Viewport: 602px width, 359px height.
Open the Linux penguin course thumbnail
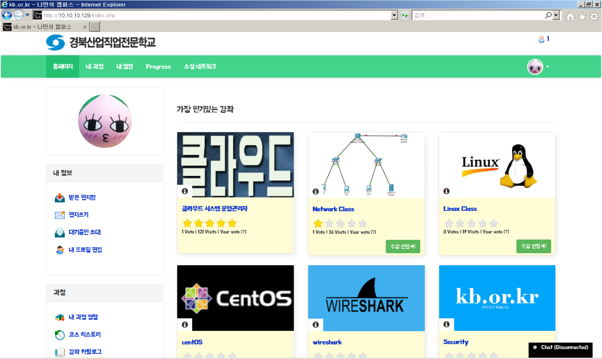coord(497,165)
